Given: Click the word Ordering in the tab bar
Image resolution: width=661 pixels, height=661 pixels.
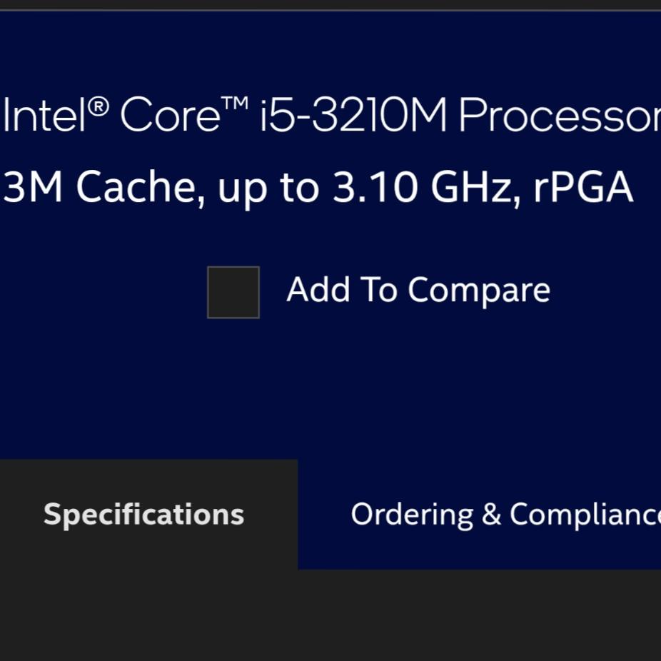Looking at the screenshot, I should (412, 515).
